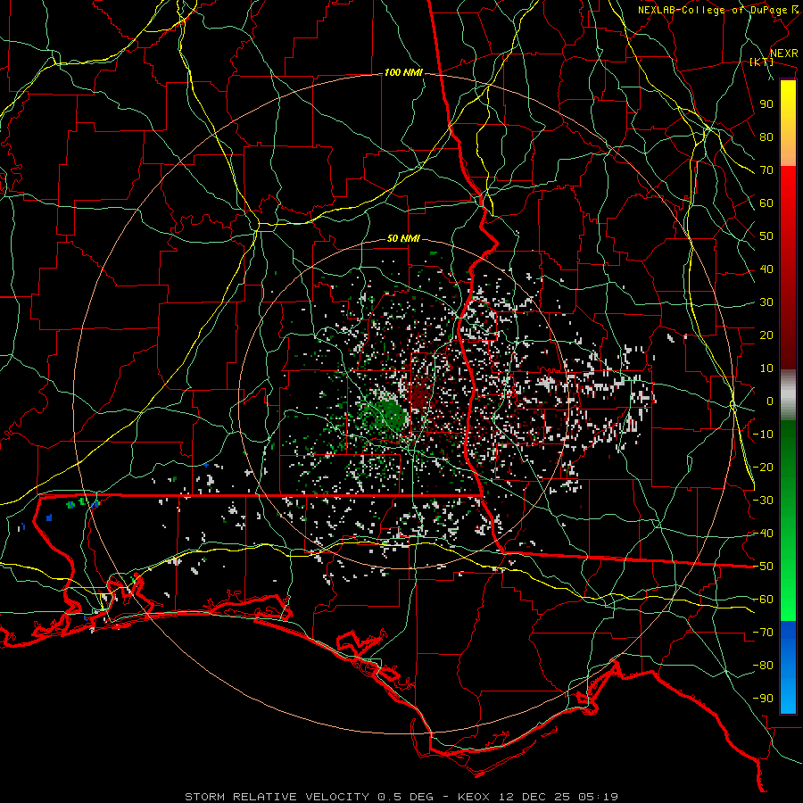803x803 pixels.
Task: Click the "-50" value on velocity scale
Action: click(763, 567)
